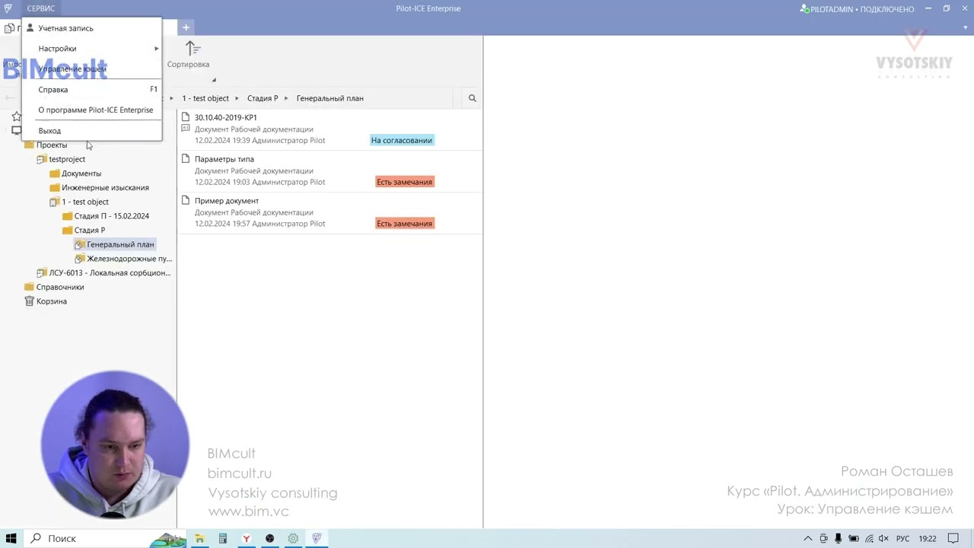974x548 pixels.
Task: Open the Сортировка sort tool
Action: [x=189, y=56]
